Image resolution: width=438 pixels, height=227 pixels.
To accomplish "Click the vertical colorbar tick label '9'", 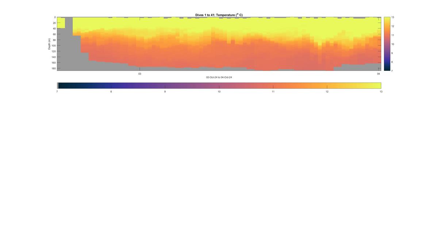I will click(x=392, y=53).
